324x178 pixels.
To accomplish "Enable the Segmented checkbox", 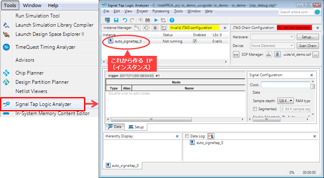I will pos(255,109).
